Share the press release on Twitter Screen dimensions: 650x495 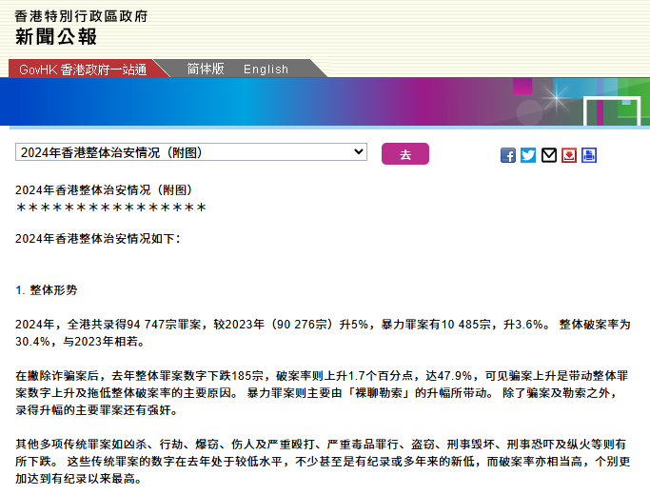click(x=528, y=155)
